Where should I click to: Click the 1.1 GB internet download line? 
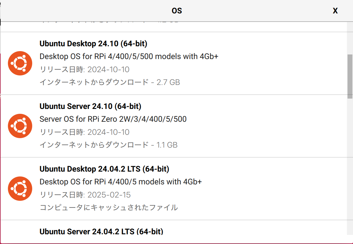[108, 145]
